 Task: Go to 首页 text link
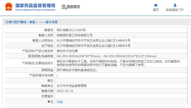point(156,10)
